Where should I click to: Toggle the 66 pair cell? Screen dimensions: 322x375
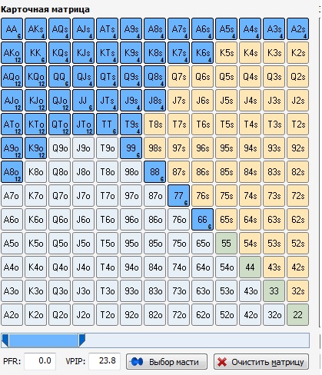point(202,220)
